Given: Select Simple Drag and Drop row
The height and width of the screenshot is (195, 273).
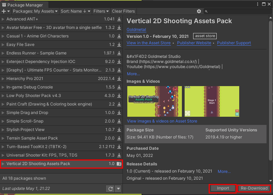Looking at the screenshot, I should [x=61, y=113].
